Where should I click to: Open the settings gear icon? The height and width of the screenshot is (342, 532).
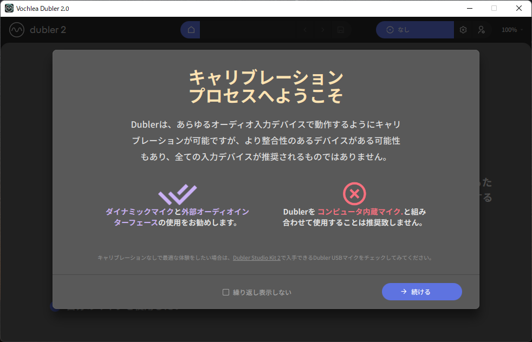tap(463, 30)
